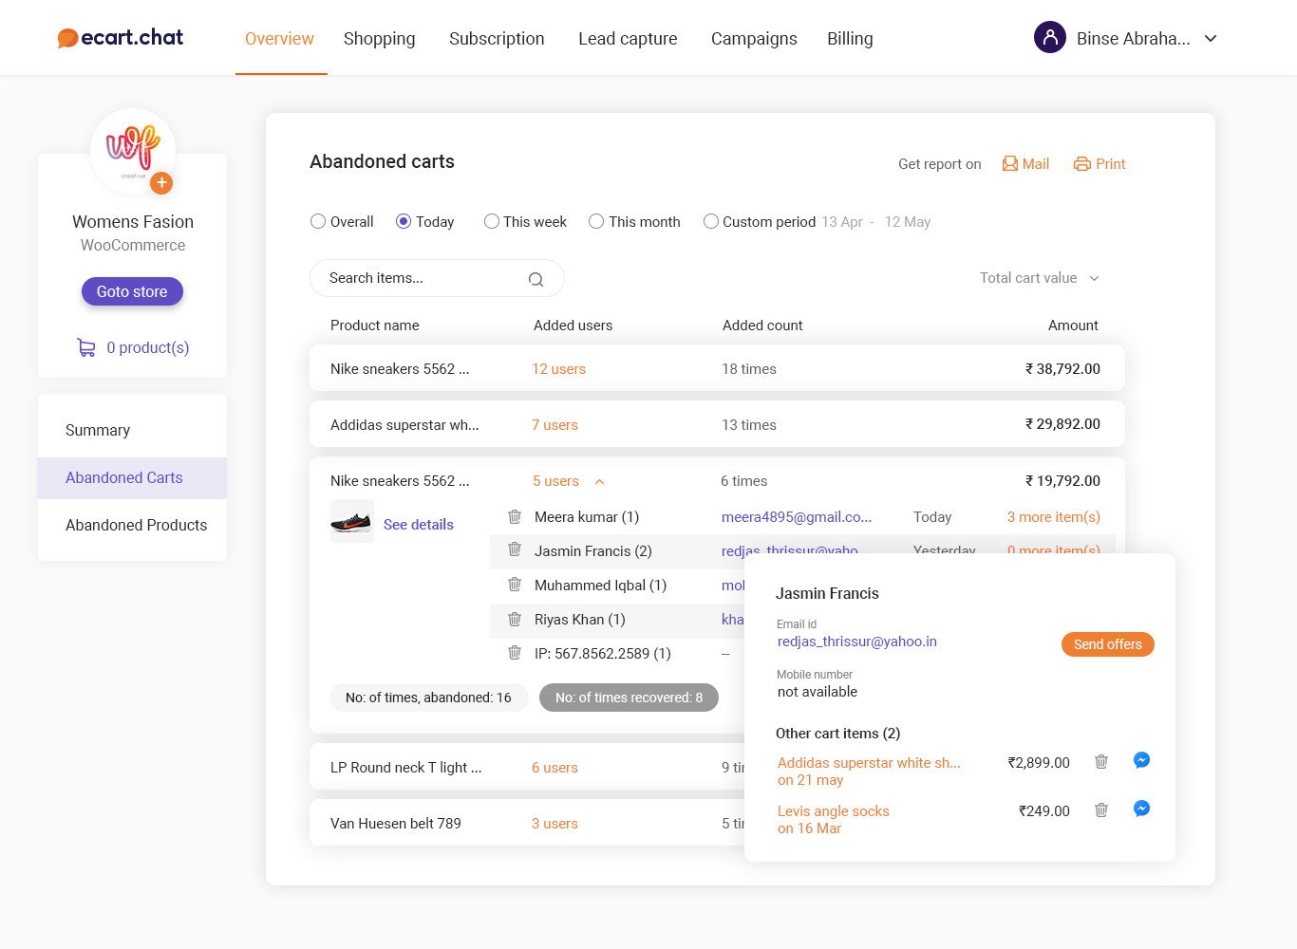
Task: Select the Today radio button
Action: 404,221
